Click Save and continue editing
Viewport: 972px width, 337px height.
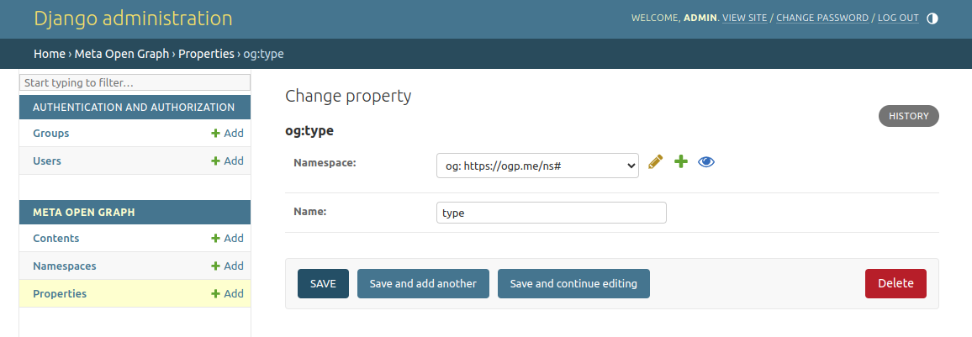click(573, 284)
